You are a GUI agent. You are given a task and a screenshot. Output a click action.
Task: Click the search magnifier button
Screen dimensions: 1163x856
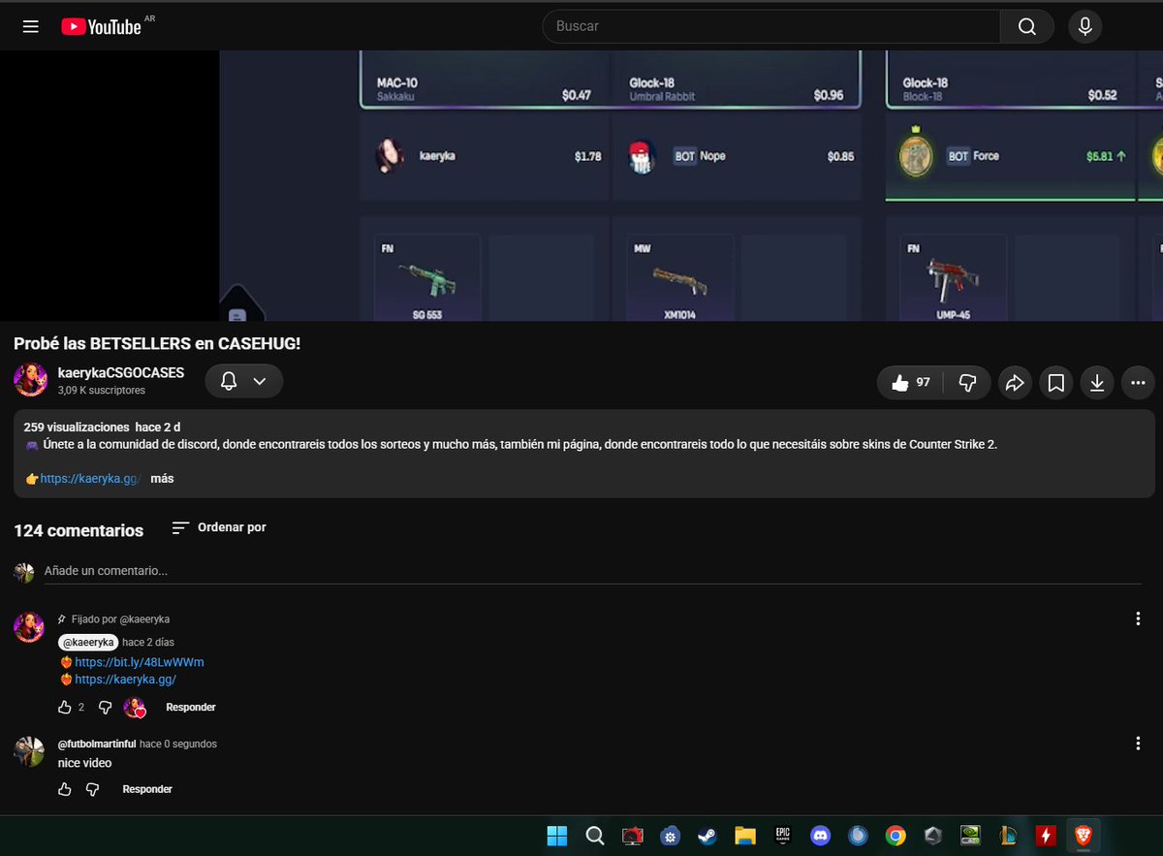pyautogui.click(x=1027, y=26)
